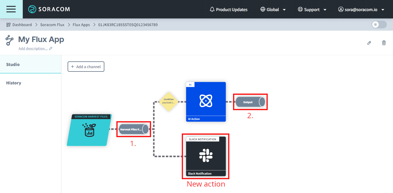Click the pencil edit icon for app name
393x193 pixels.
point(369,43)
